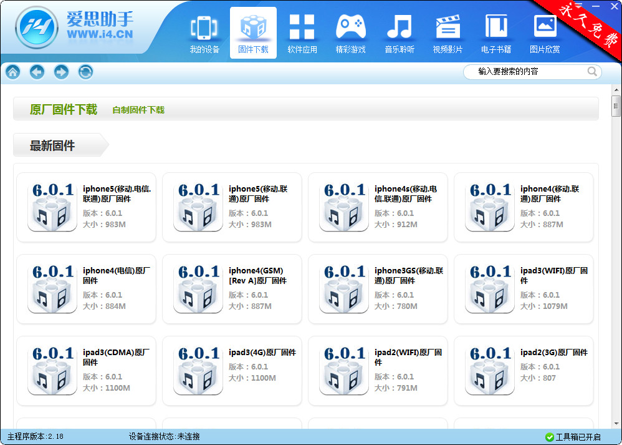Open iphone4s(移动.电信.联通)原厂固件 title link
Viewport: 622px width, 445px height.
[405, 193]
